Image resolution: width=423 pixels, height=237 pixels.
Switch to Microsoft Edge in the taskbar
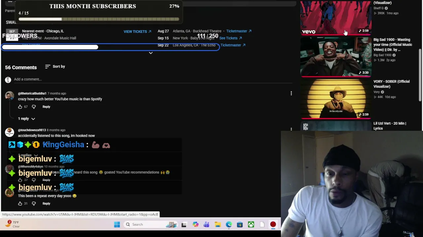click(x=229, y=224)
